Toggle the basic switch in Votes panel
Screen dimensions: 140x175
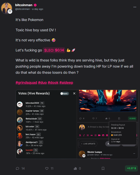[x=65, y=94]
